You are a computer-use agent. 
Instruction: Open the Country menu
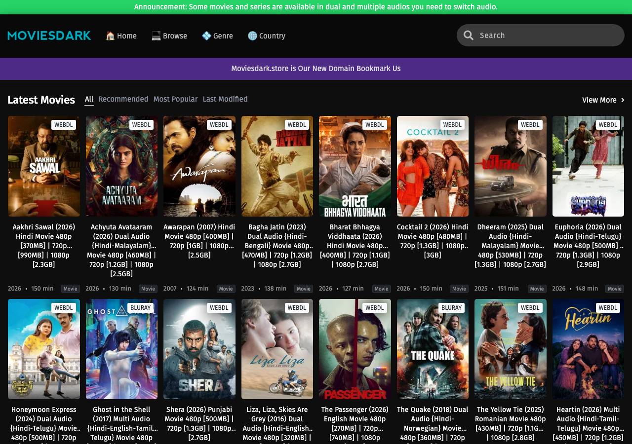(267, 36)
